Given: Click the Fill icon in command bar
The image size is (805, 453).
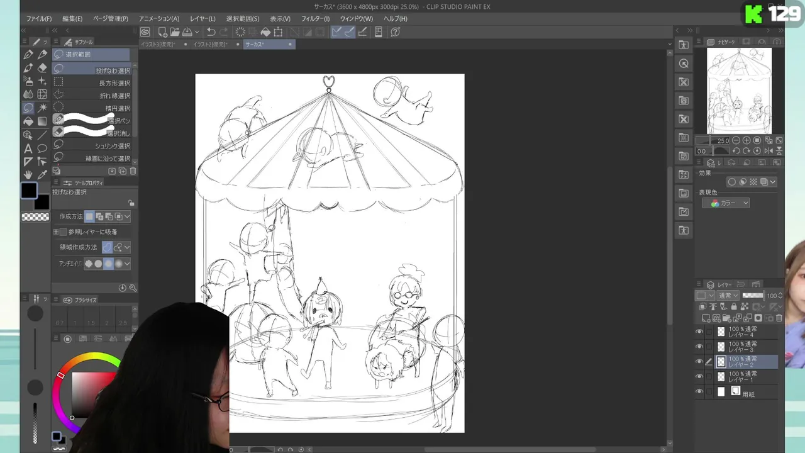Looking at the screenshot, I should point(265,31).
